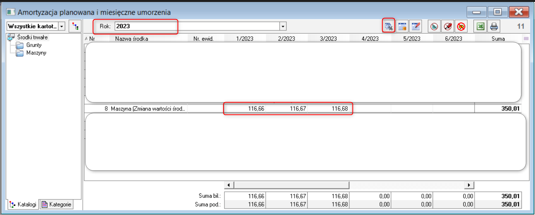Image resolution: width=535 pixels, height=215 pixels.
Task: Click the Rok field showing 2023
Action: (x=197, y=26)
